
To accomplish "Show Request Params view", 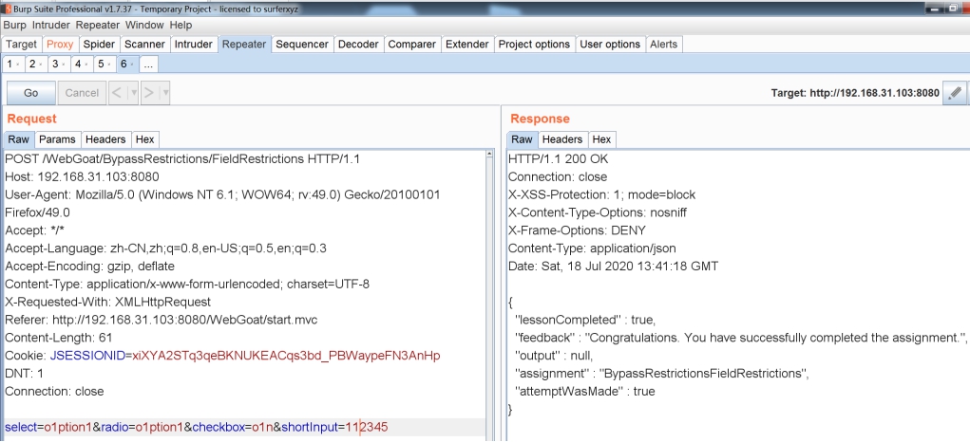I will coord(58,139).
